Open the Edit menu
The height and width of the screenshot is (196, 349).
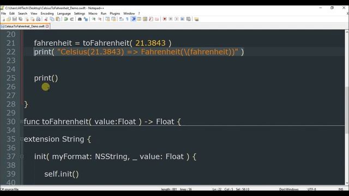12,14
